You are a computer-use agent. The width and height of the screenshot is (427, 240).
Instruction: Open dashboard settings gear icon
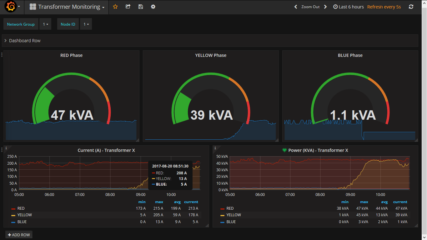(153, 7)
